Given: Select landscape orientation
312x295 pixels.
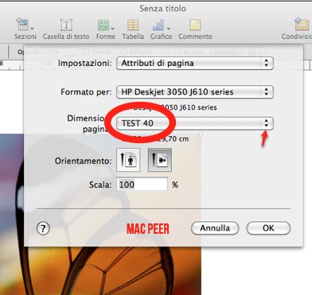Looking at the screenshot, I should click(160, 160).
